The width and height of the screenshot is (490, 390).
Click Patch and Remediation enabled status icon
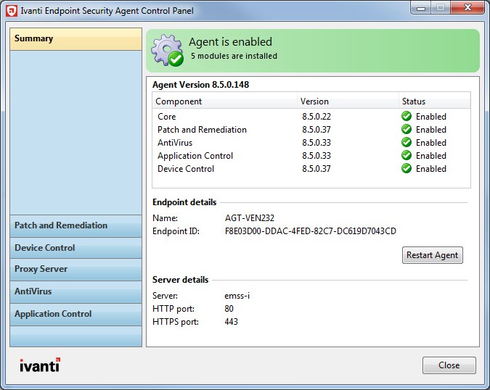(407, 130)
